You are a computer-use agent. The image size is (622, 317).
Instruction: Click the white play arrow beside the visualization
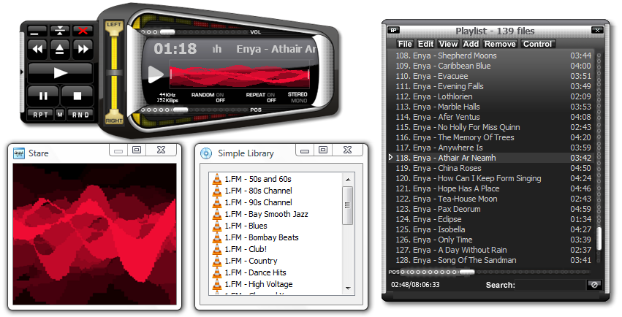(x=156, y=74)
